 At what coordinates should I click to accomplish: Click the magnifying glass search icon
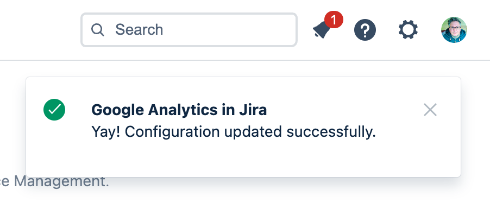pos(97,30)
